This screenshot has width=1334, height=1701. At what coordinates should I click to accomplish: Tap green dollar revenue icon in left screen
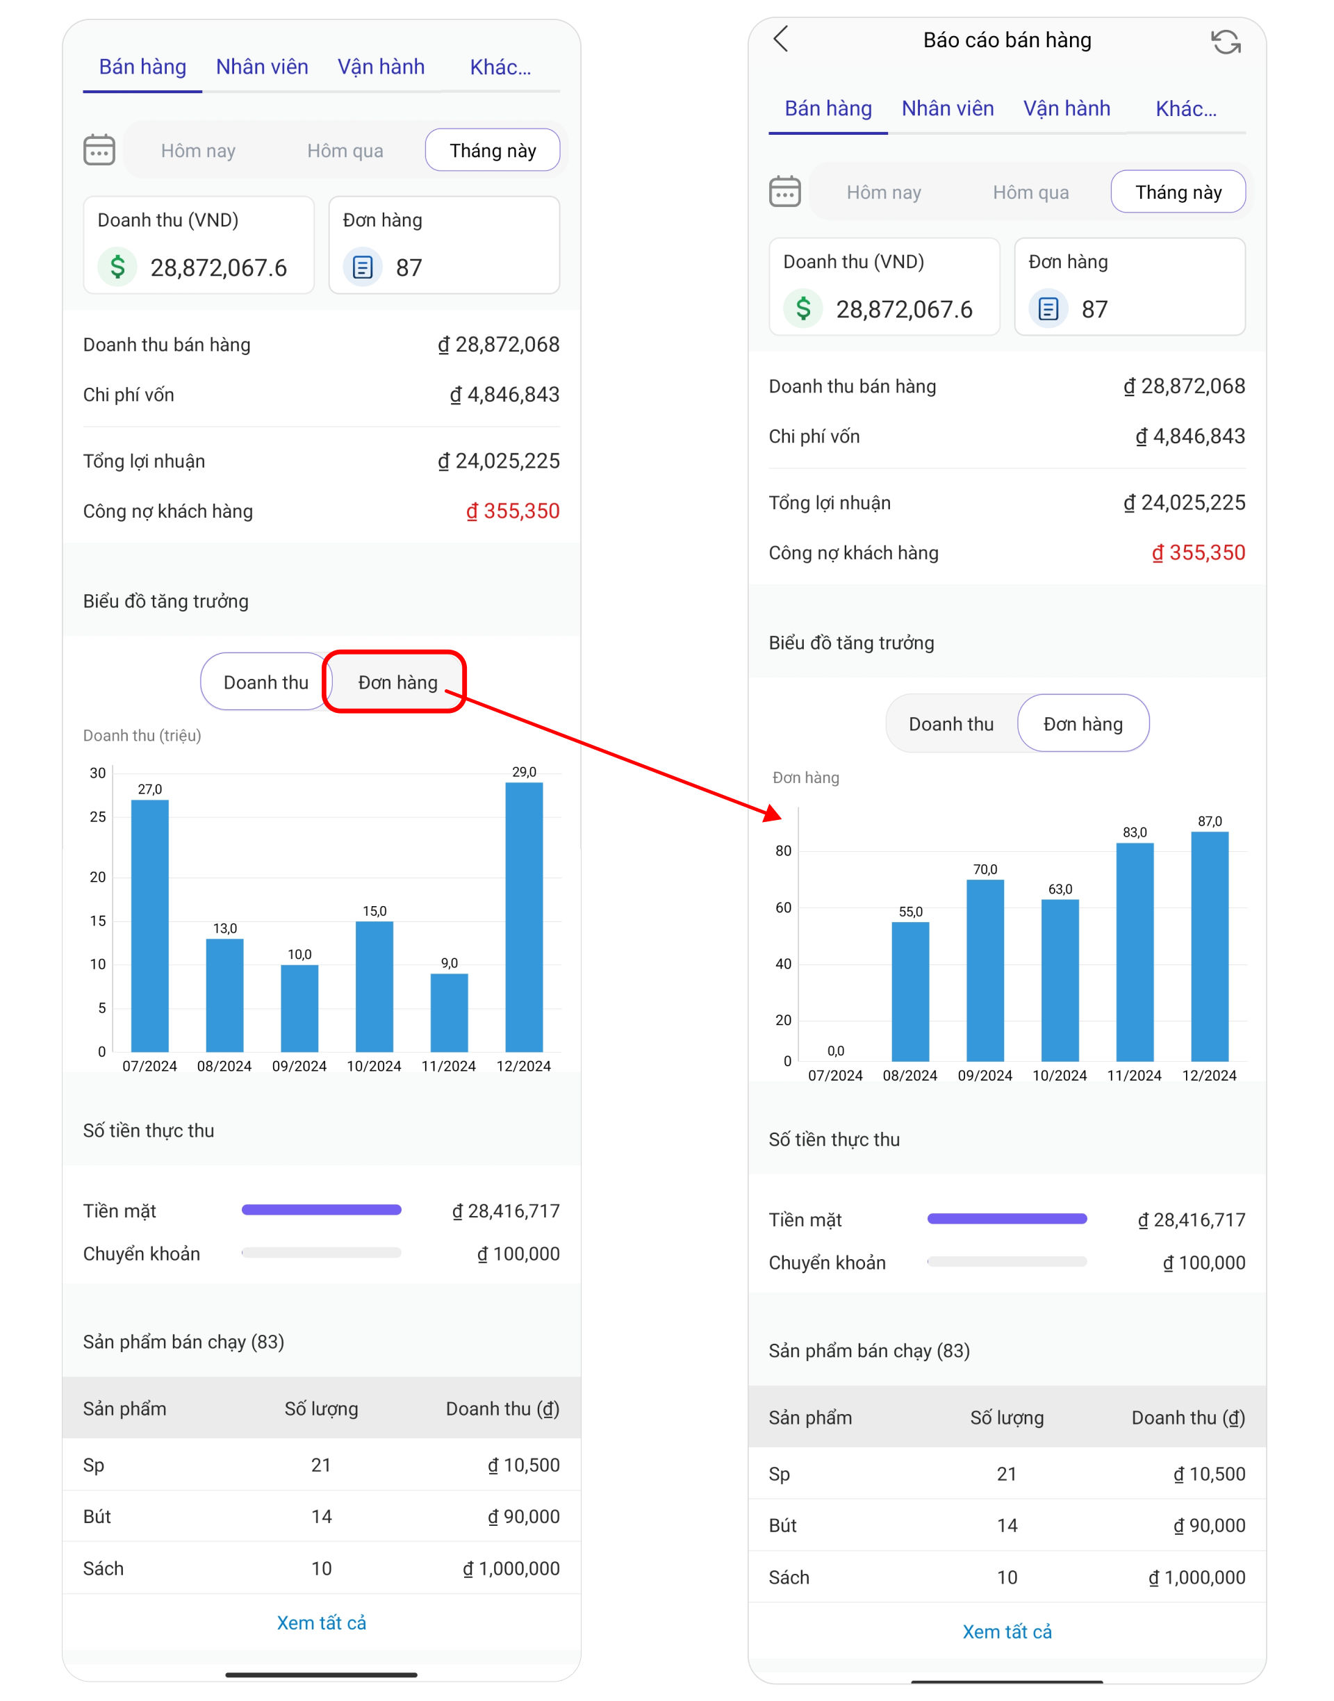(118, 267)
